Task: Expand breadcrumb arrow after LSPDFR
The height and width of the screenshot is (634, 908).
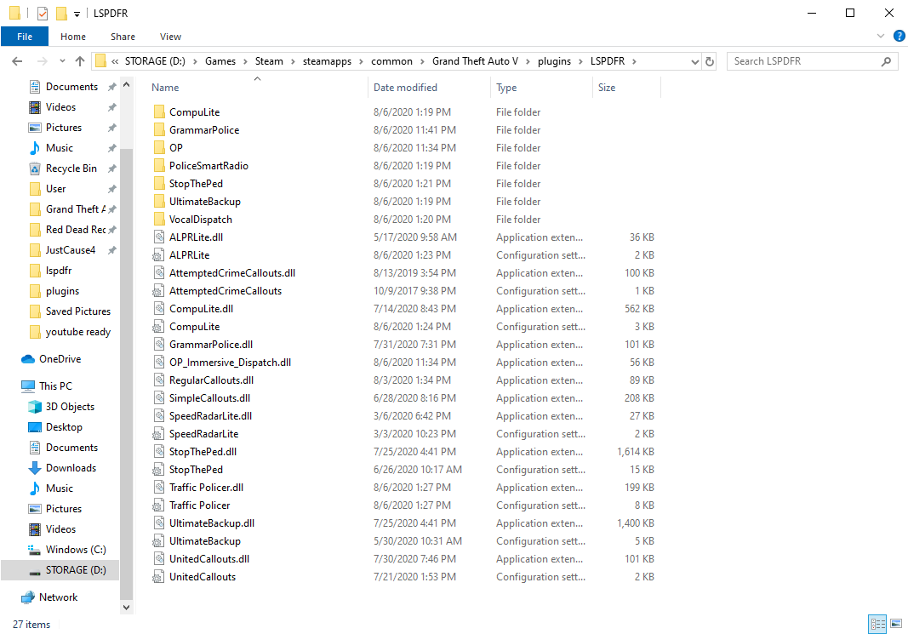Action: coord(634,61)
